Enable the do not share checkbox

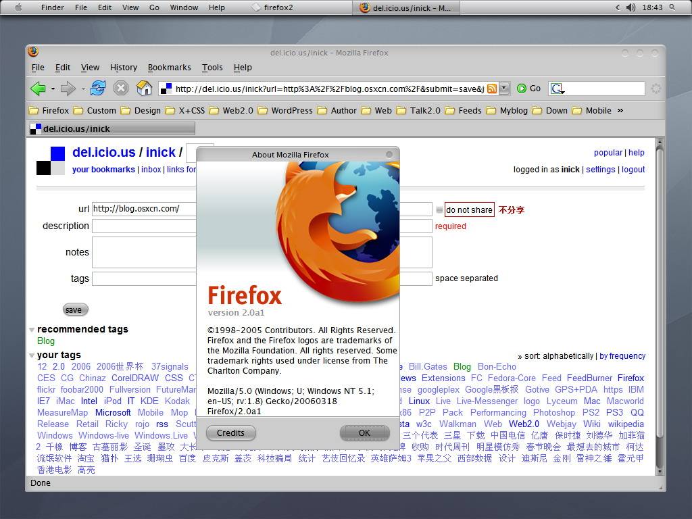439,209
